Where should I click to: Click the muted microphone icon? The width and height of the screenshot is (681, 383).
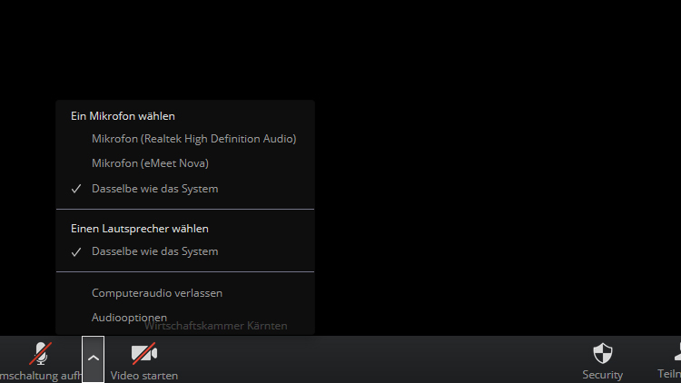[41, 353]
